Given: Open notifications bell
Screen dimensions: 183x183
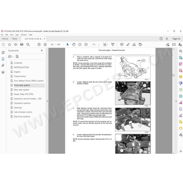Looking at the screenshot, I should (x=167, y=39).
